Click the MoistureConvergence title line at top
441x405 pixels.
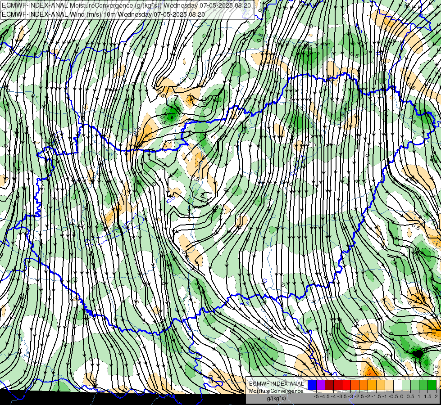click(126, 5)
